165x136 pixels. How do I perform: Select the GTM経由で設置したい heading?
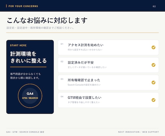pyautogui.click(x=85, y=98)
